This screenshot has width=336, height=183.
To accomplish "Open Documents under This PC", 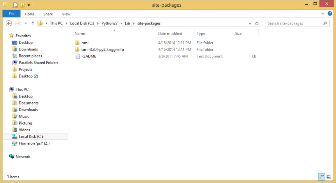I will 29,103.
